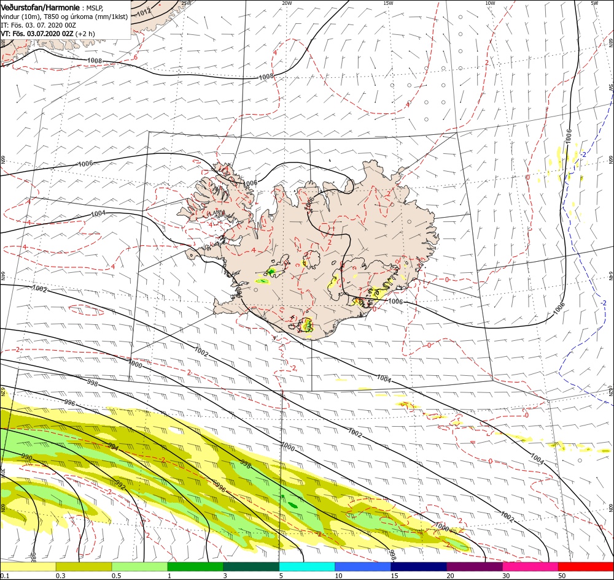Click the '10W' longitude label
This screenshot has width=614, height=580.
(x=490, y=3)
